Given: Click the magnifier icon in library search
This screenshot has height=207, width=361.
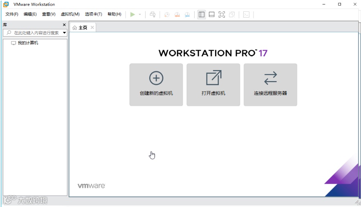Looking at the screenshot, I should coord(9,33).
